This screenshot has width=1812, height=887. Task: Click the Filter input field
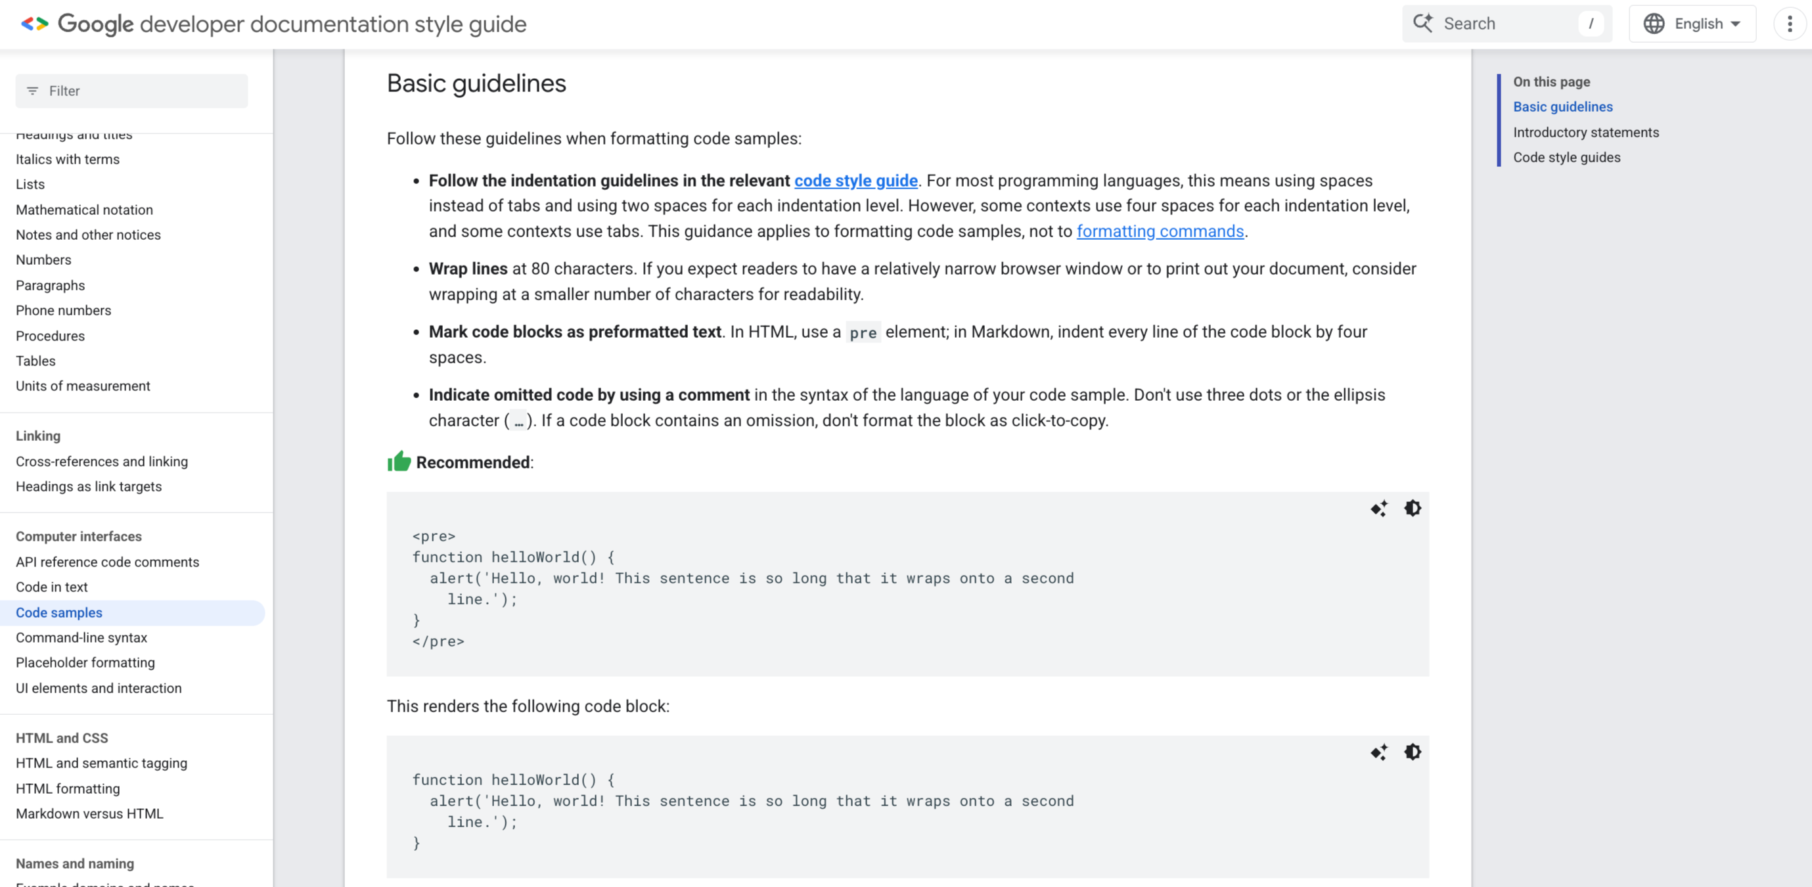[131, 91]
